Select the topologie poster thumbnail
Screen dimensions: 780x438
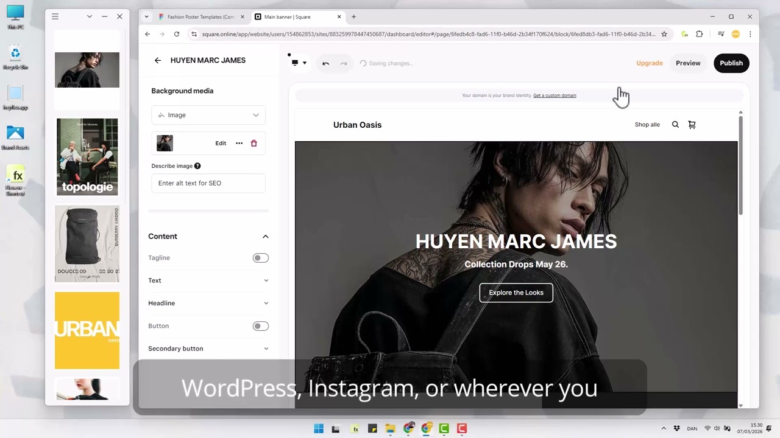pos(87,157)
